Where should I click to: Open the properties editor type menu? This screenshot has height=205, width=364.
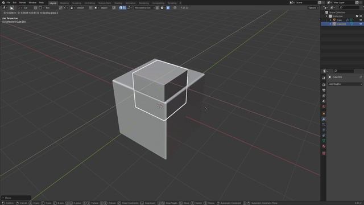point(326,71)
